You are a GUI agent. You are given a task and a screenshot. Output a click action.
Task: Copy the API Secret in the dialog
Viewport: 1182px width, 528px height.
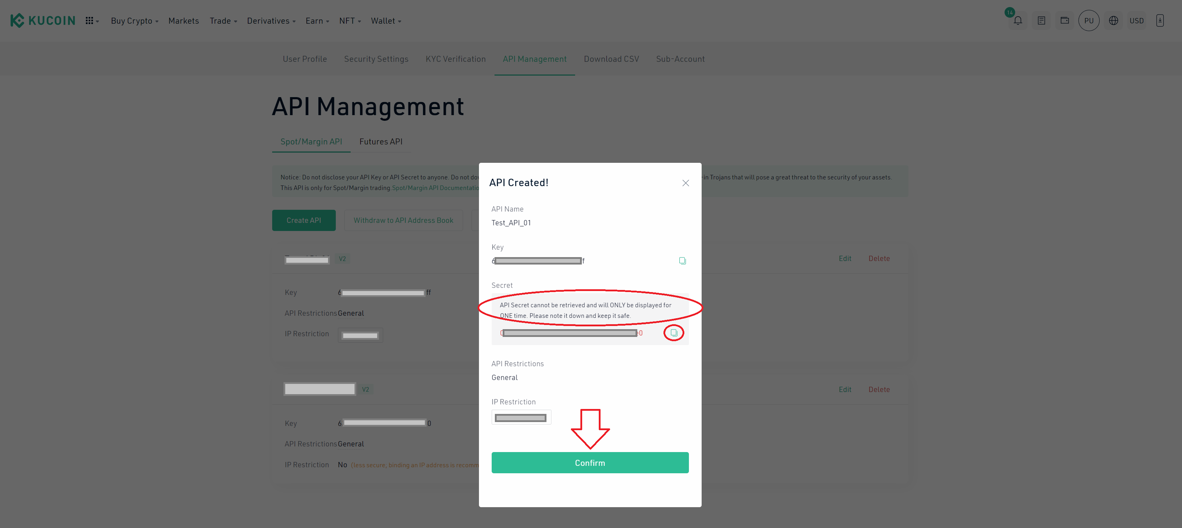click(x=674, y=333)
